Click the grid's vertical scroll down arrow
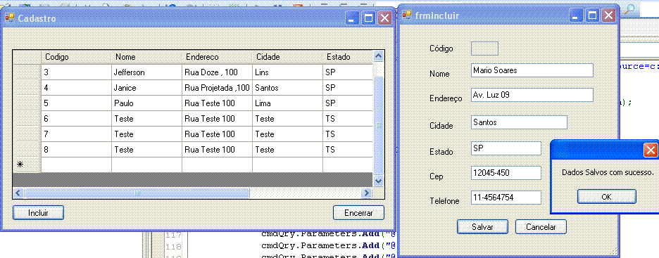 [378, 181]
